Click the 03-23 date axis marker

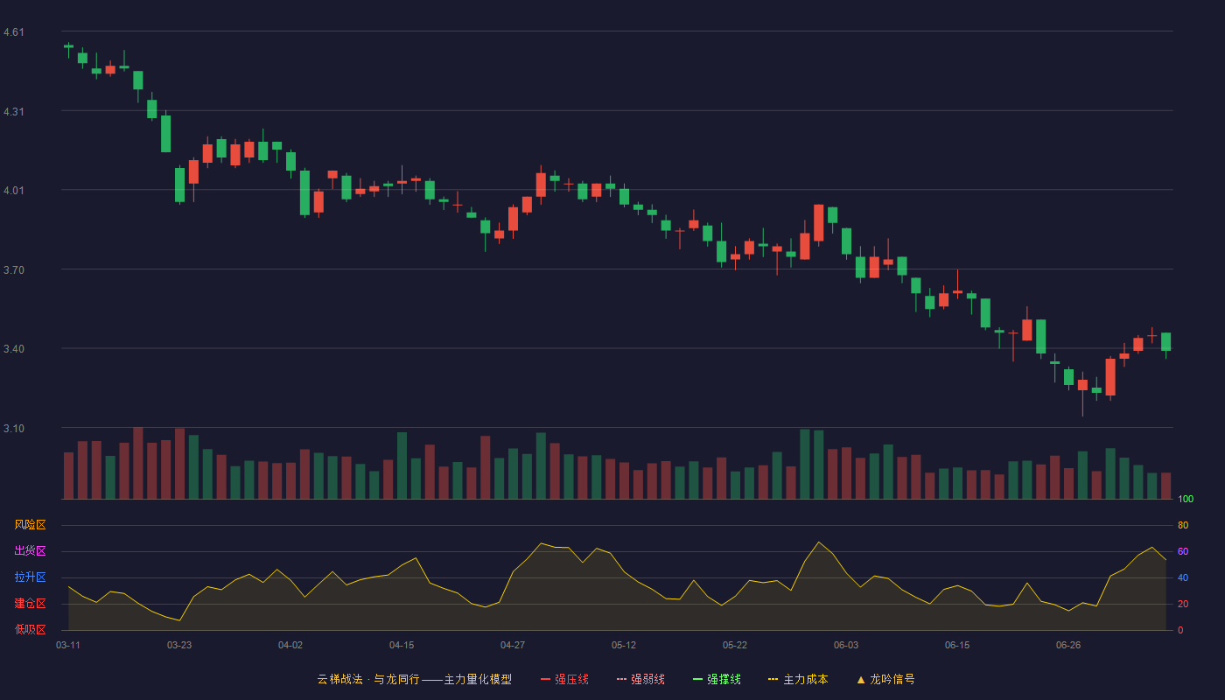pyautogui.click(x=179, y=645)
